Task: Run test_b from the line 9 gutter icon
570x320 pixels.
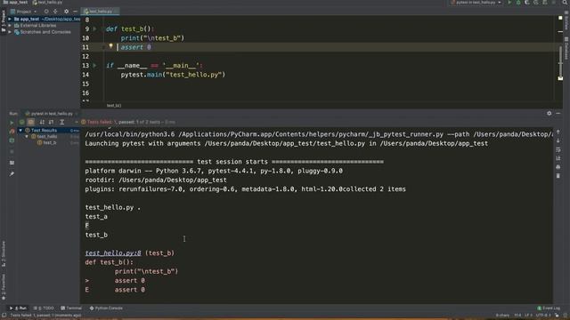Action: point(95,28)
